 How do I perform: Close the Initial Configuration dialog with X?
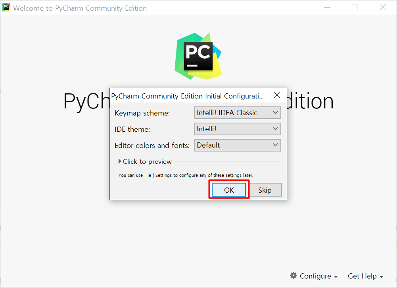click(x=277, y=95)
